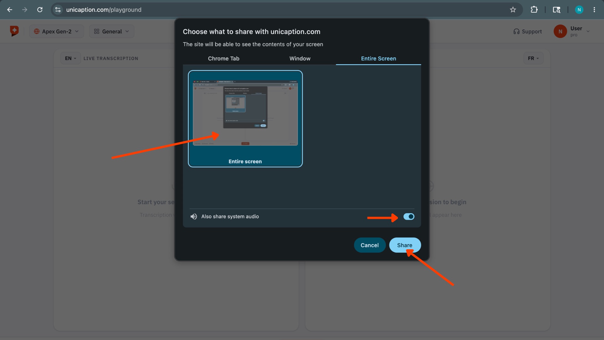Select the Entire screen preview thumbnail
Viewport: 604px width, 340px height.
tap(245, 119)
